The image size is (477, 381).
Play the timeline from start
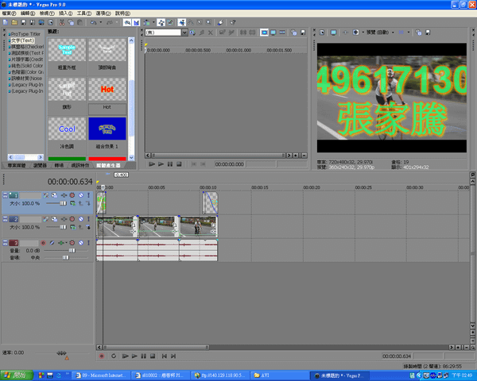pos(125,356)
